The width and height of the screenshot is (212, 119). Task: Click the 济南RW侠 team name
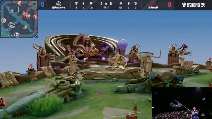coord(153,8)
